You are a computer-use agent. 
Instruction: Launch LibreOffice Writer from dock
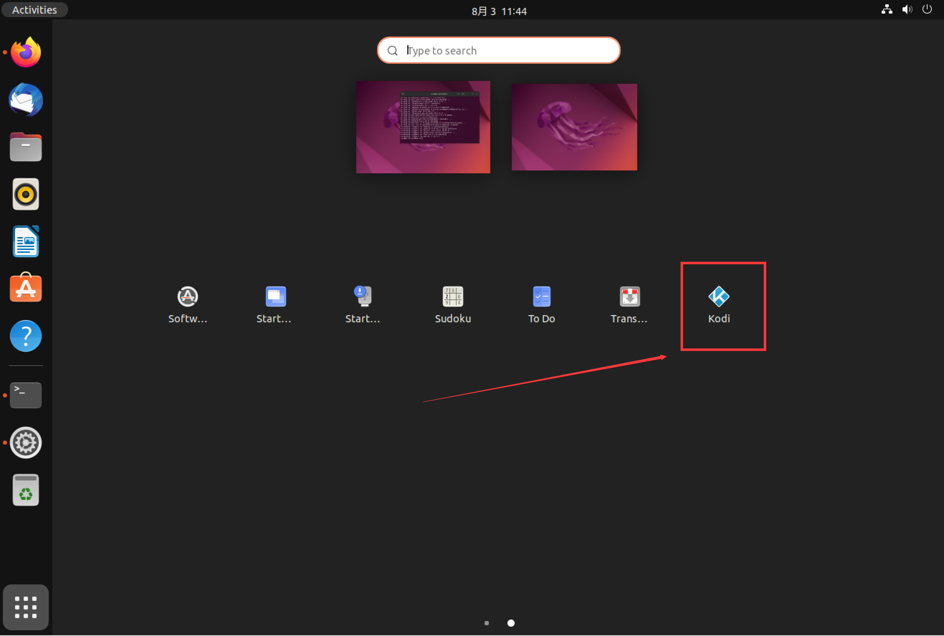[25, 242]
